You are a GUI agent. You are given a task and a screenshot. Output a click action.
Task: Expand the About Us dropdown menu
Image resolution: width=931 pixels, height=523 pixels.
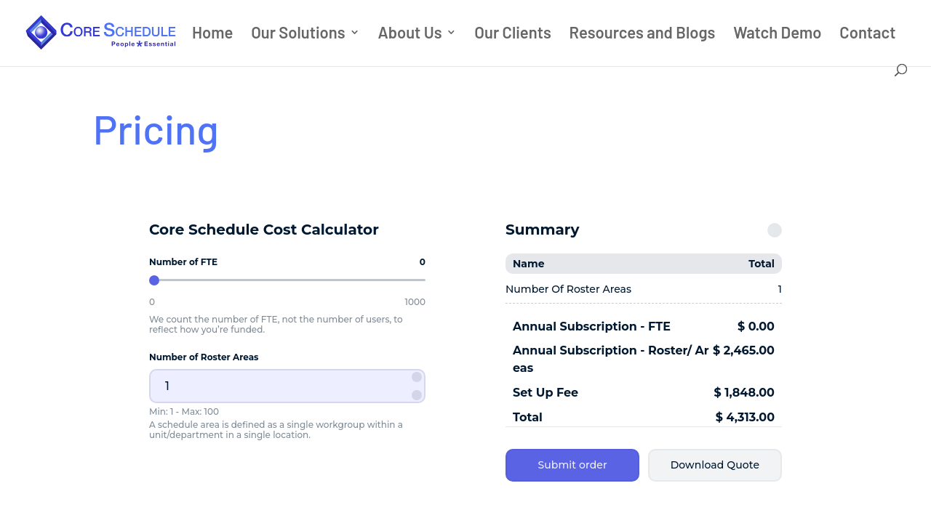[x=417, y=33]
